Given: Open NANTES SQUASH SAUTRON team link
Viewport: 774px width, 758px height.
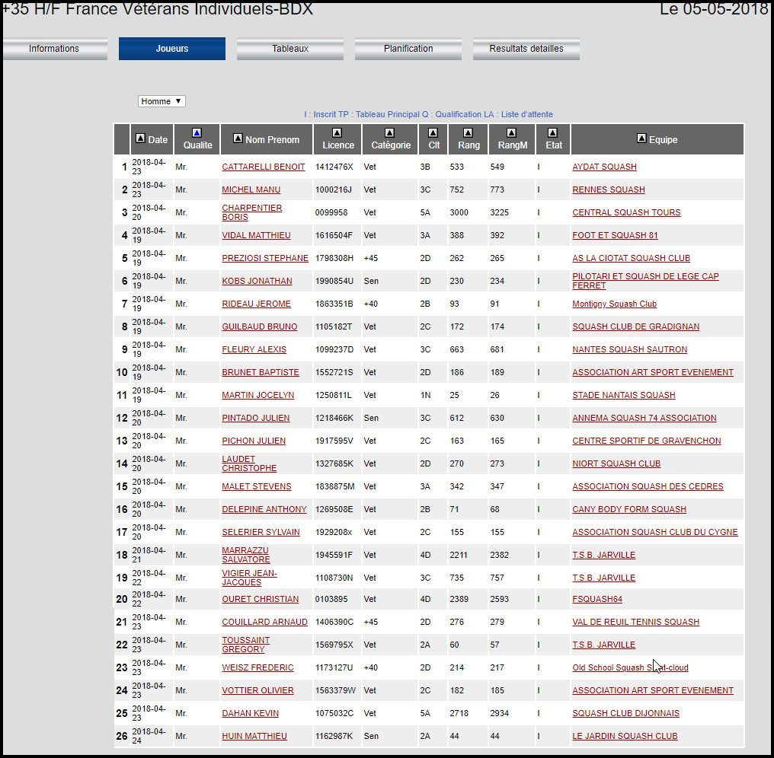Looking at the screenshot, I should (630, 349).
